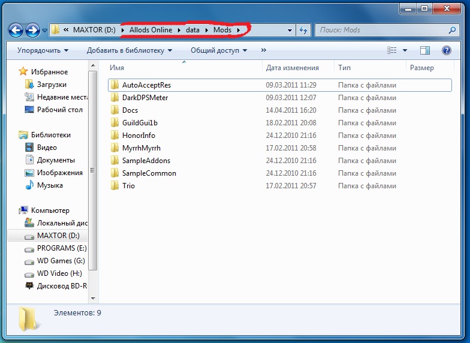The width and height of the screenshot is (470, 343).
Task: Show more toolbar commands chevron
Action: 264,50
